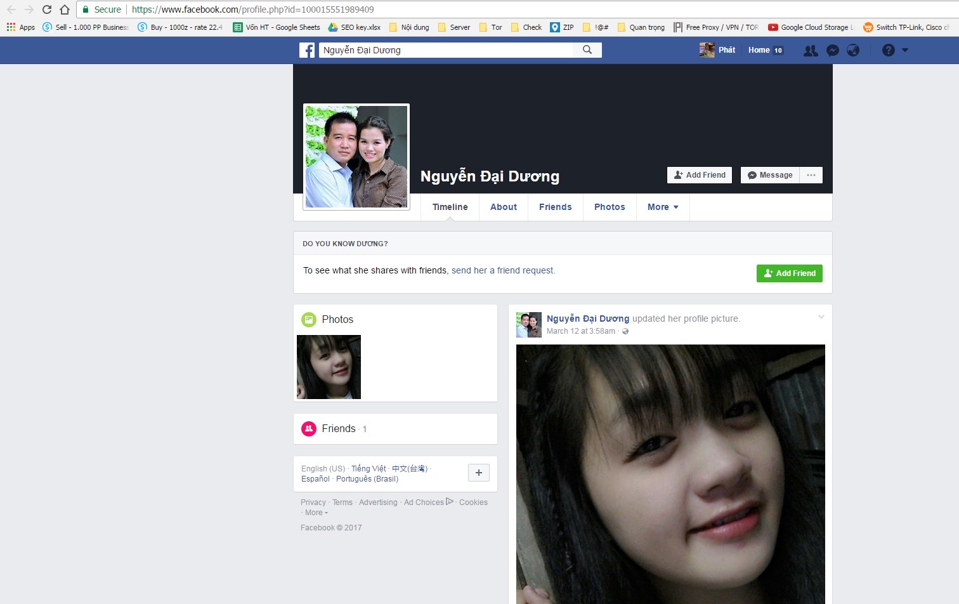Open the friend requests icon
The width and height of the screenshot is (959, 604).
[811, 51]
